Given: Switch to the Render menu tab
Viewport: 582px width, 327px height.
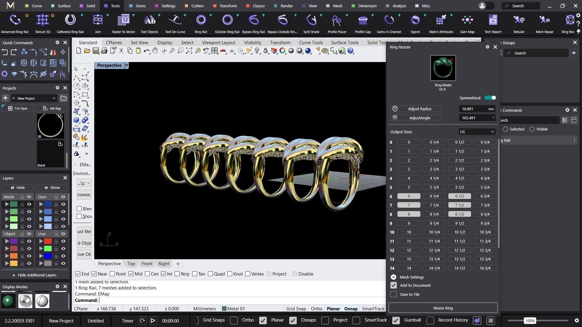Looking at the screenshot, I should coord(283,6).
